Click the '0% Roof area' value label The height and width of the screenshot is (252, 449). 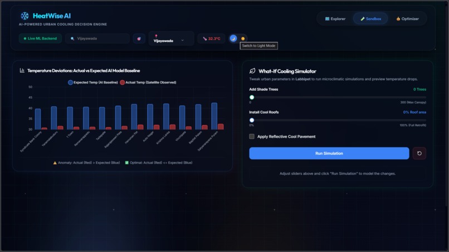pyautogui.click(x=414, y=112)
